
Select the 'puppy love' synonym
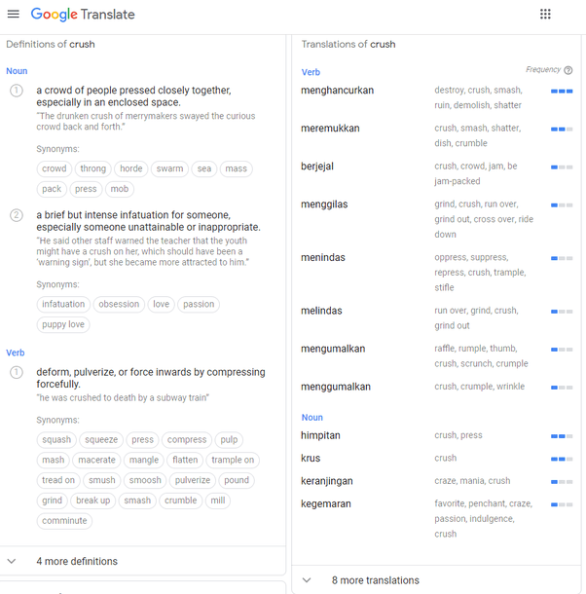tap(63, 324)
